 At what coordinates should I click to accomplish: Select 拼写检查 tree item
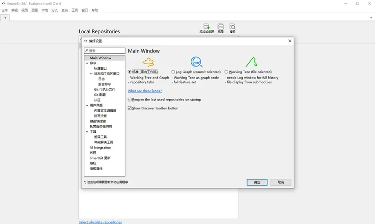point(100,116)
